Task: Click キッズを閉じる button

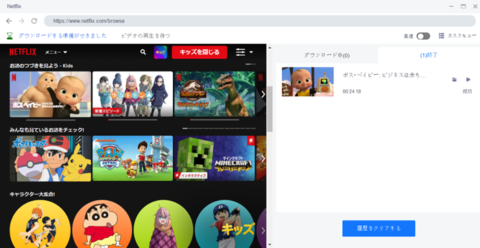Action: 200,52
